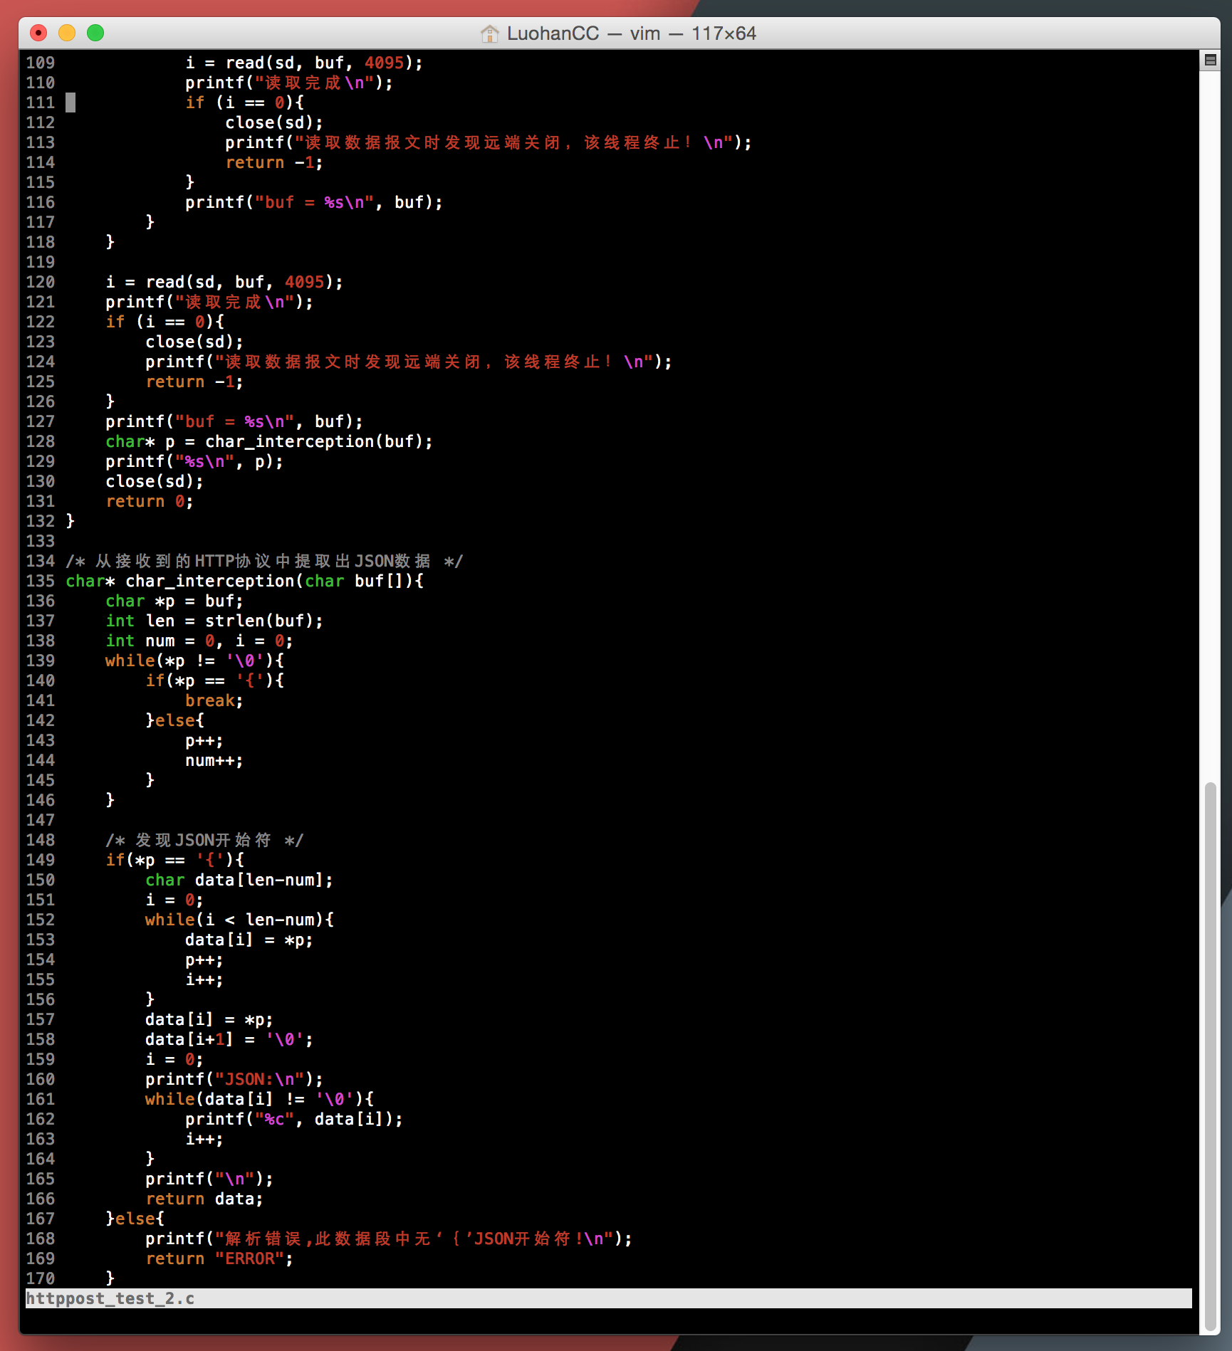This screenshot has height=1351, width=1232.
Task: Click 'return data;' on line 166
Action: coord(204,1199)
